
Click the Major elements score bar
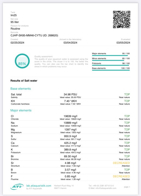pos(110,56)
